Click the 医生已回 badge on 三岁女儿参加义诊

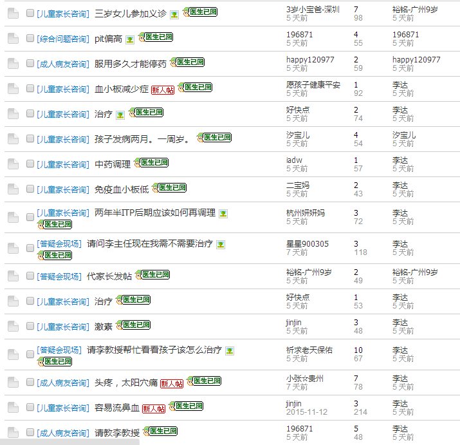point(200,12)
